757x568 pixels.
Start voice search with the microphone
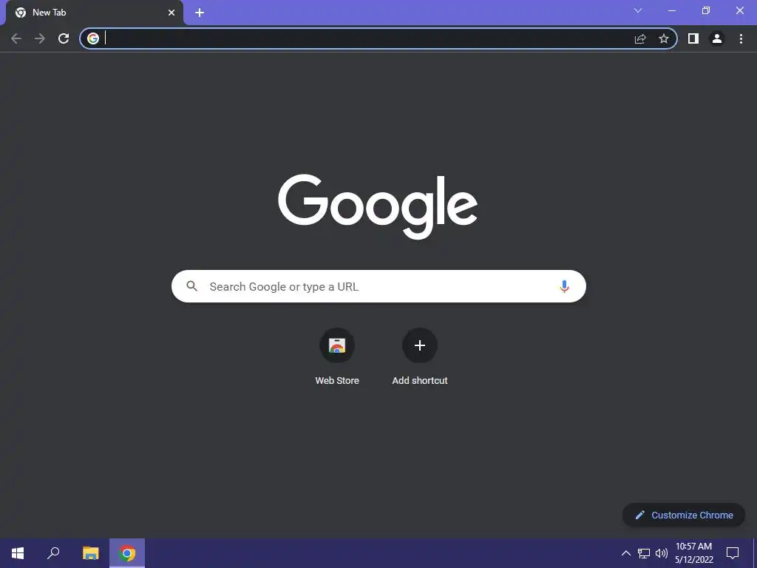coord(564,286)
